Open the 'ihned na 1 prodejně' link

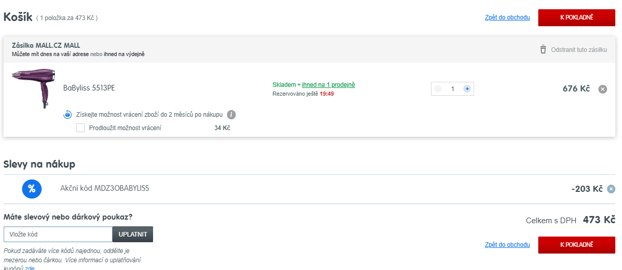click(328, 84)
